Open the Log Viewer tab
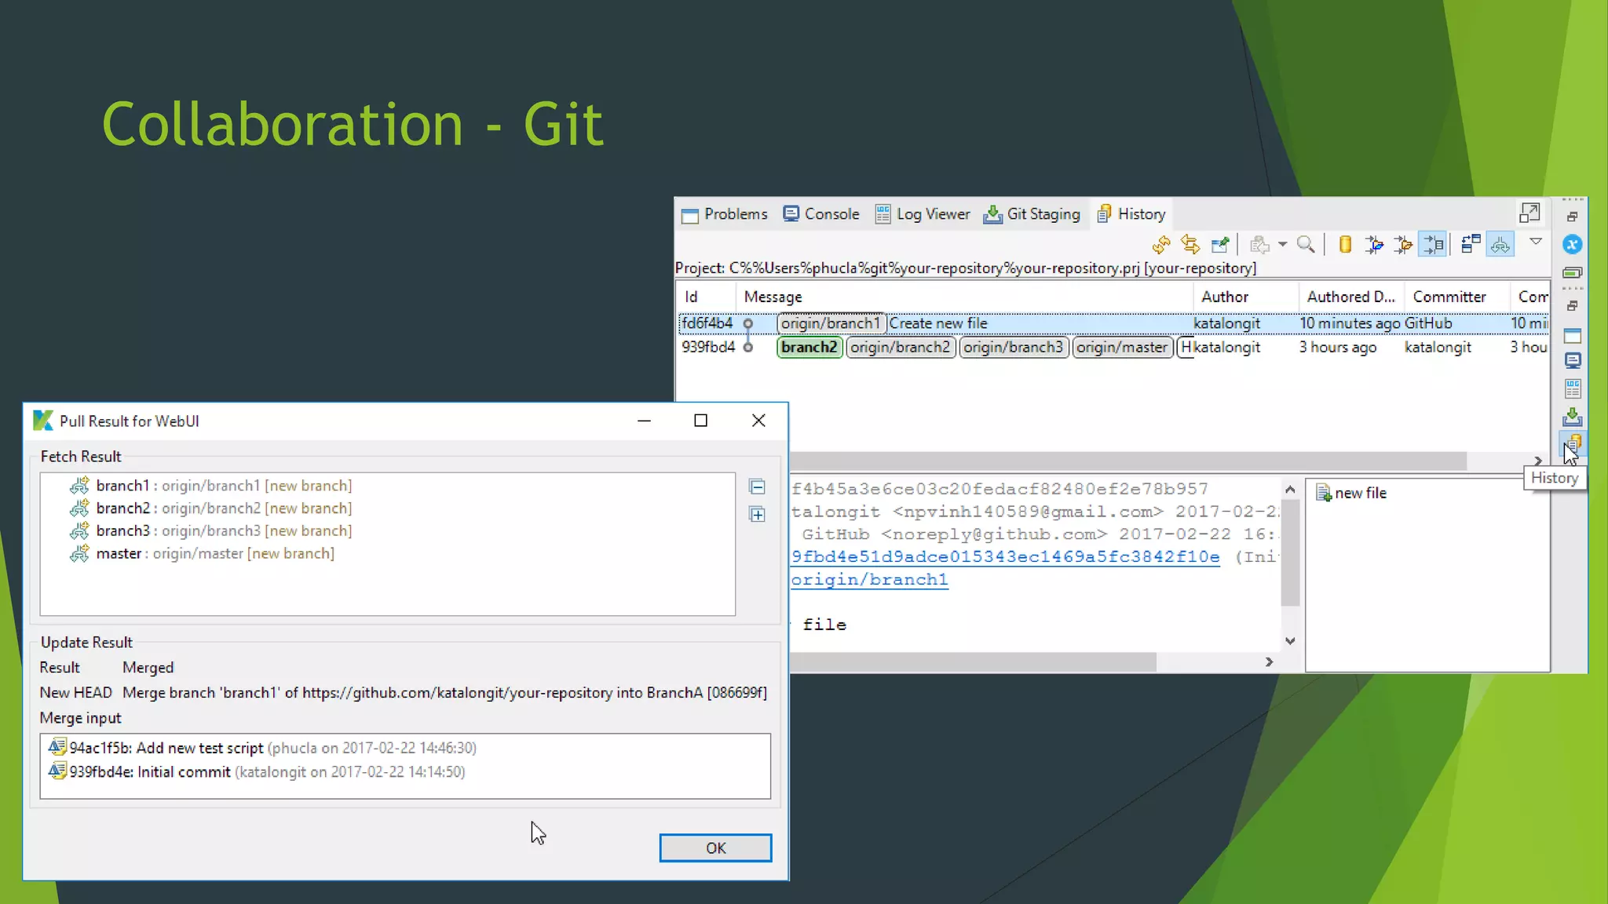Image resolution: width=1608 pixels, height=904 pixels. (923, 214)
